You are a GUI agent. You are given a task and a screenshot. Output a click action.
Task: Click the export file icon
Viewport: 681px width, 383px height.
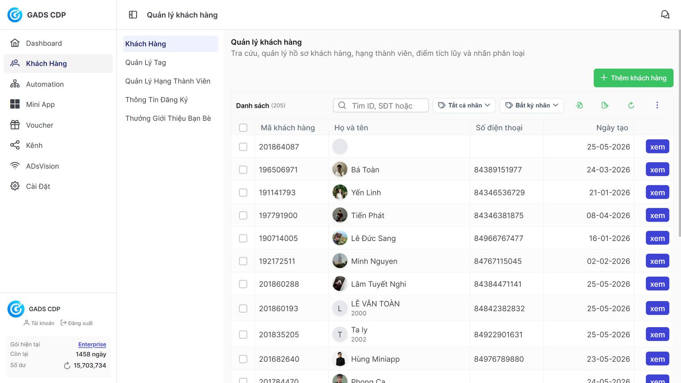coord(605,105)
